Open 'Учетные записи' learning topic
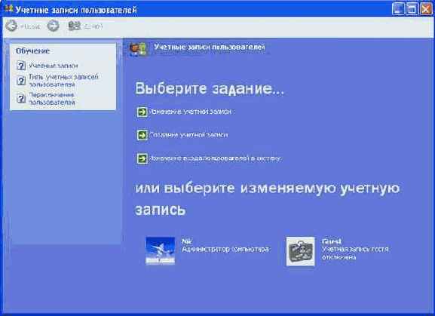Viewport: 435px width, 316px height. (x=54, y=66)
